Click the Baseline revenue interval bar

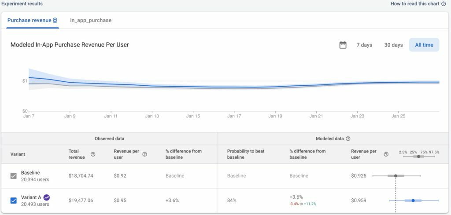tap(397, 176)
